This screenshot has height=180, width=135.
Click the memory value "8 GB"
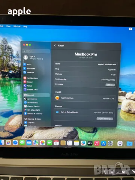[113, 75]
